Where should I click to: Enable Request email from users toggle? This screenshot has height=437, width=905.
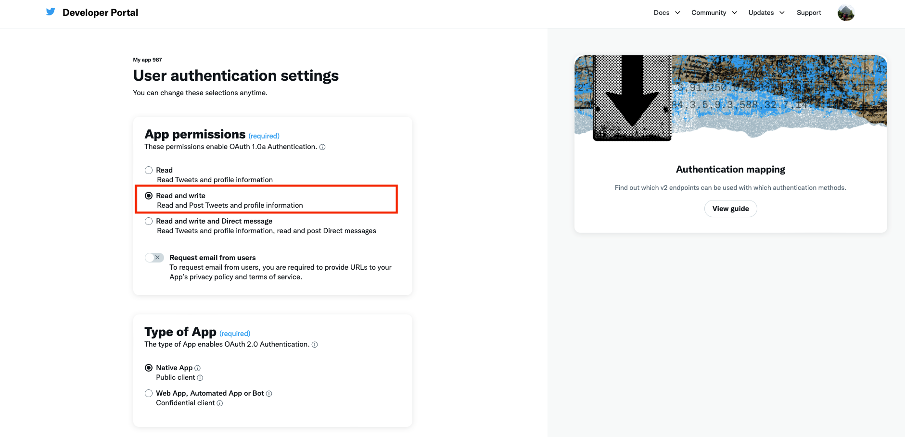[x=154, y=258]
